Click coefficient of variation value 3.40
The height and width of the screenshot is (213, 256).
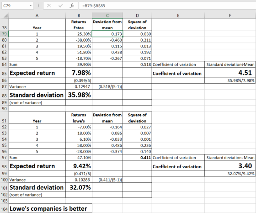[x=230, y=166]
